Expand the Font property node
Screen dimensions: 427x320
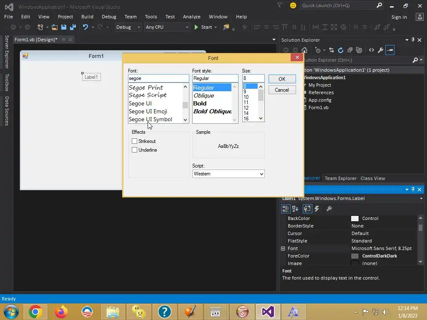click(x=283, y=248)
